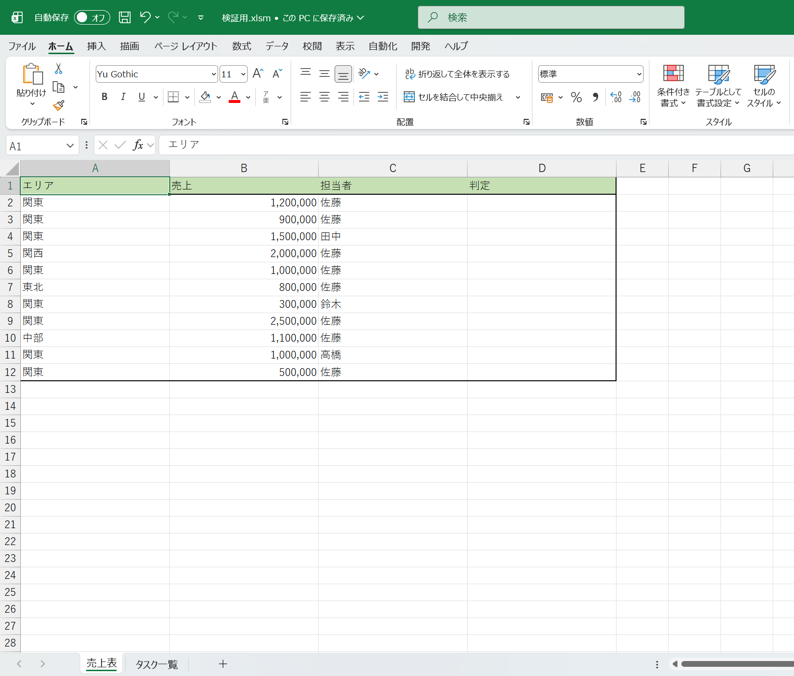Click the Format Painter brush icon

coord(59,105)
